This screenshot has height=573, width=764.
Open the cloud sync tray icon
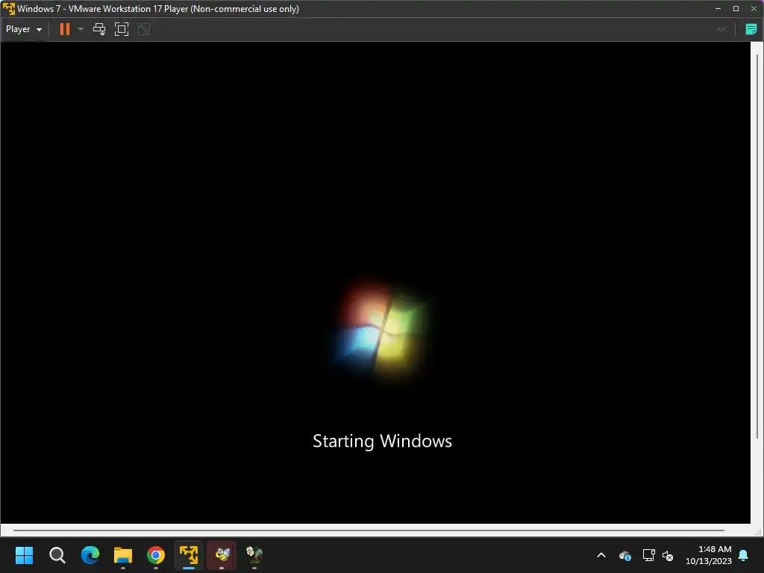625,555
